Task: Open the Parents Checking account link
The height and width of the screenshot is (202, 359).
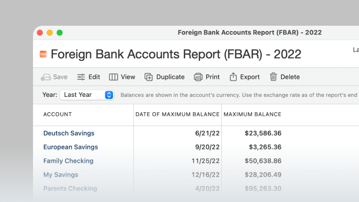Action: click(70, 189)
